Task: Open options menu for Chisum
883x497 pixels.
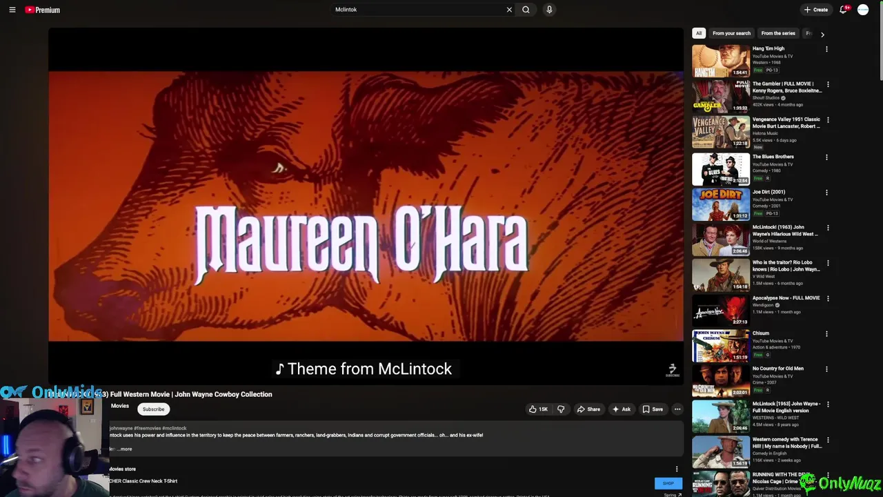Action: (x=826, y=334)
